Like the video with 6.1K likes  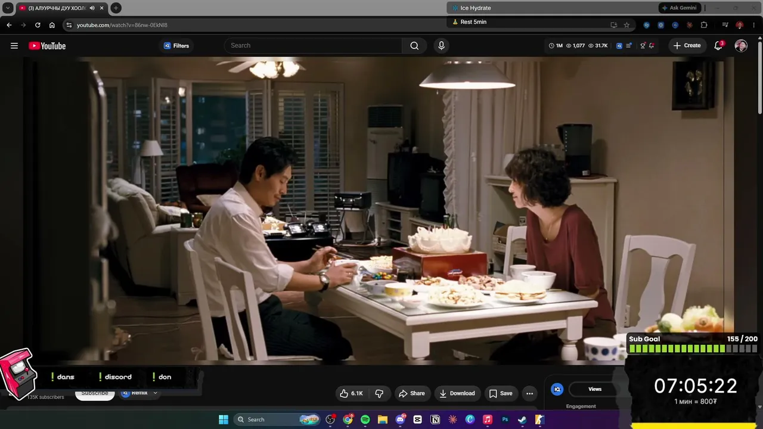[x=351, y=393]
